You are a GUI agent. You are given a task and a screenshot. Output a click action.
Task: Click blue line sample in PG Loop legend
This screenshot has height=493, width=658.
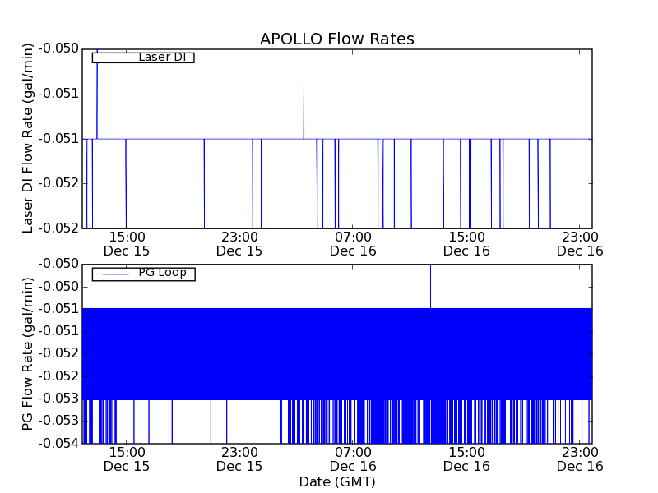pos(114,274)
